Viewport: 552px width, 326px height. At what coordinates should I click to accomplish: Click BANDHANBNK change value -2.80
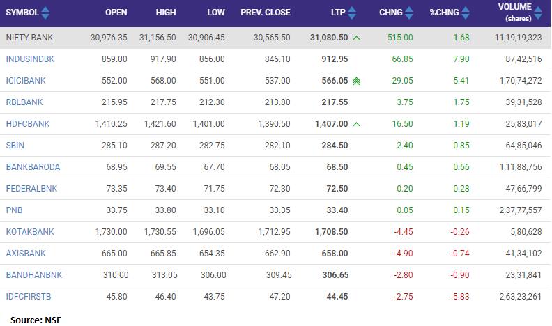(x=404, y=275)
